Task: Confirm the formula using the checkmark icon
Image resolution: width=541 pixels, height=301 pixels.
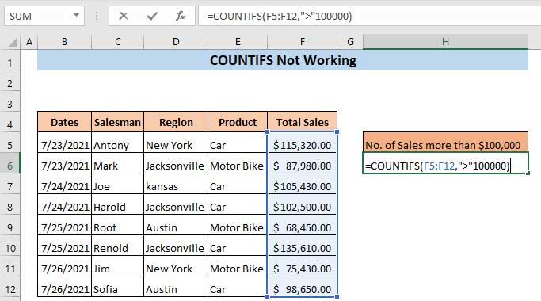Action: click(x=152, y=16)
